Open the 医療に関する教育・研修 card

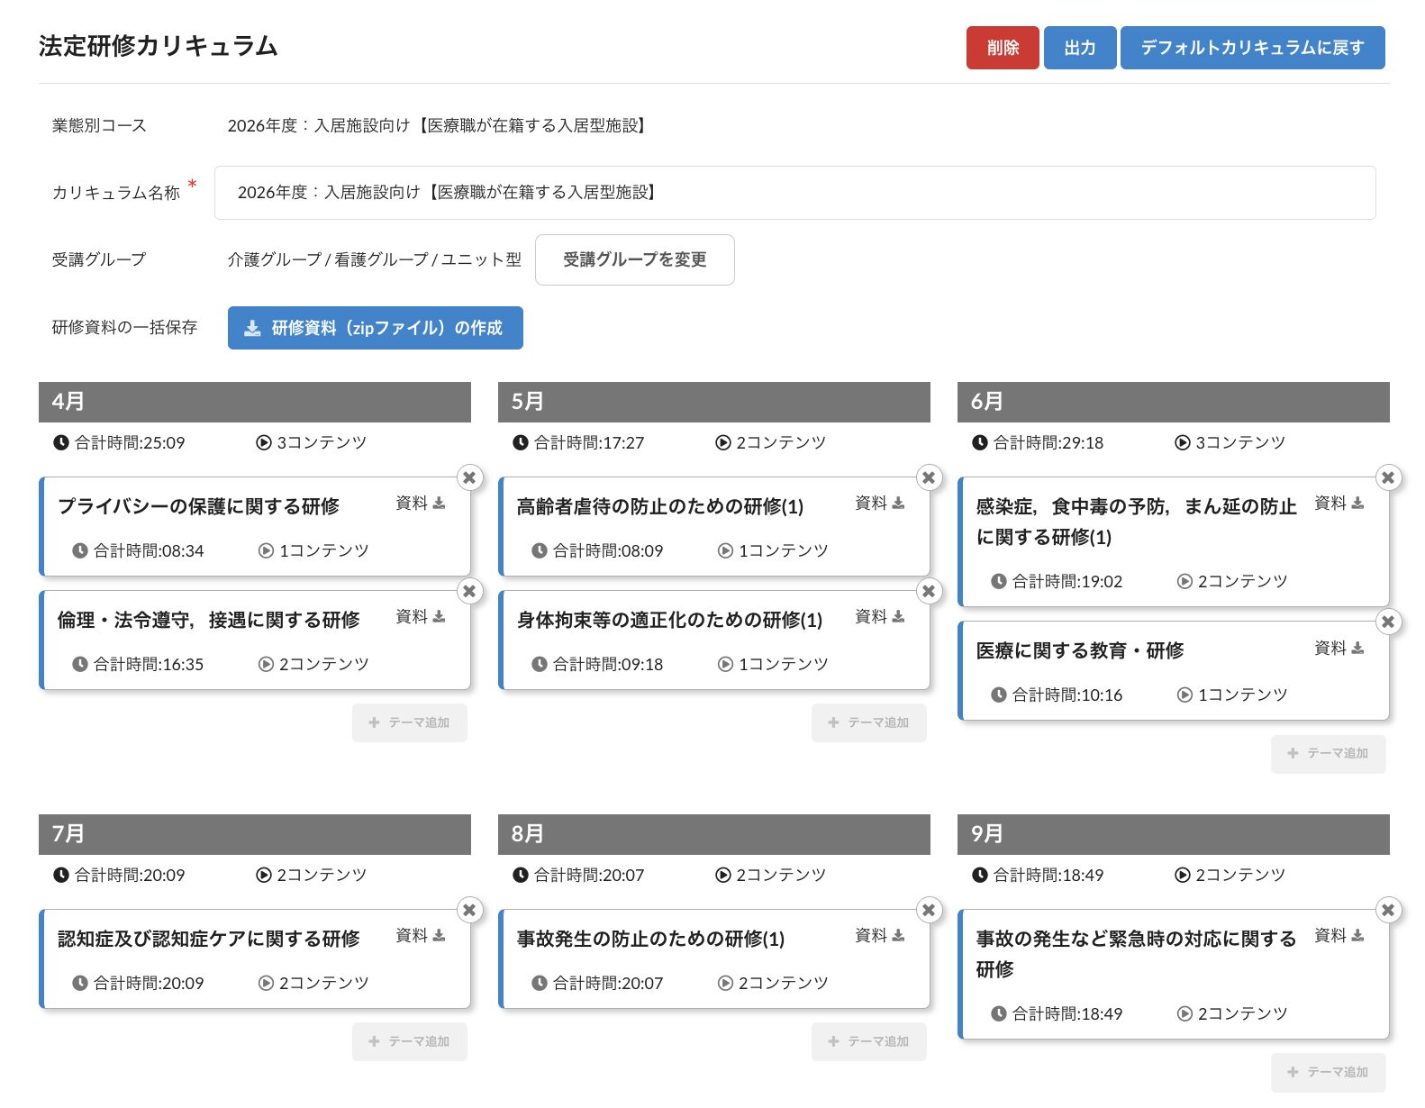tap(1174, 671)
